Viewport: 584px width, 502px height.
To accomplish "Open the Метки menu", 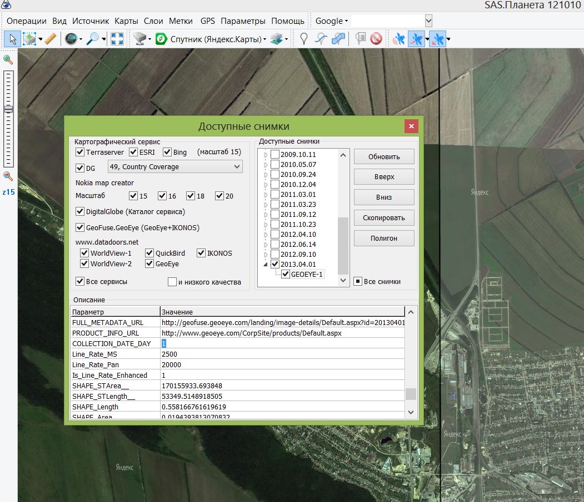I will (x=180, y=21).
